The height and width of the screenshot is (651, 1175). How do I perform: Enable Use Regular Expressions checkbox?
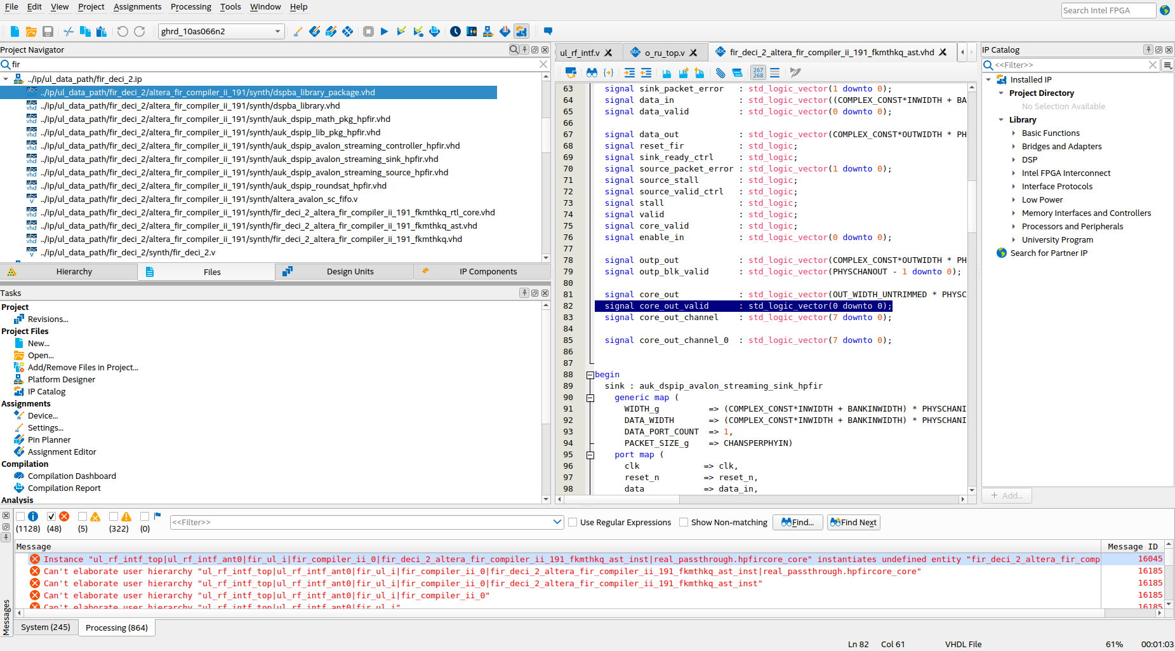pyautogui.click(x=573, y=522)
